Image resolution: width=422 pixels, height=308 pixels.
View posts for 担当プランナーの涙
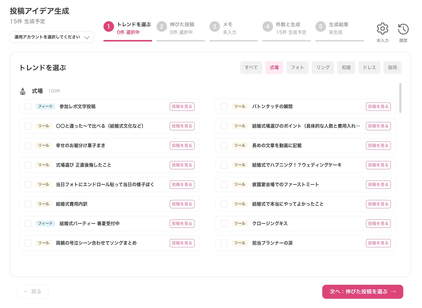click(x=378, y=243)
